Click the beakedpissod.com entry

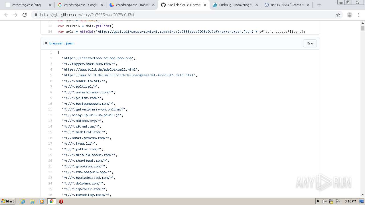pos(89,178)
